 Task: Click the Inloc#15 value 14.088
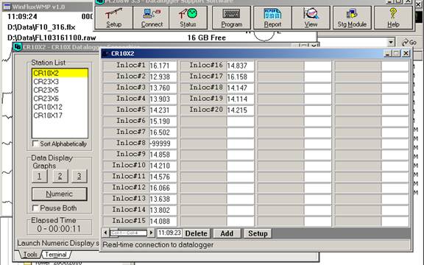(x=163, y=221)
